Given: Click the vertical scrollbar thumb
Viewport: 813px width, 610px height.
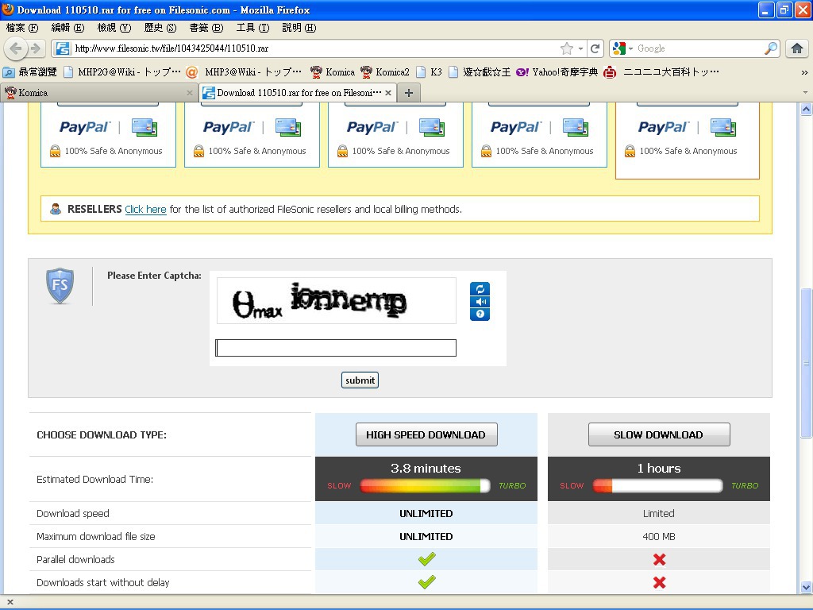Looking at the screenshot, I should [806, 362].
